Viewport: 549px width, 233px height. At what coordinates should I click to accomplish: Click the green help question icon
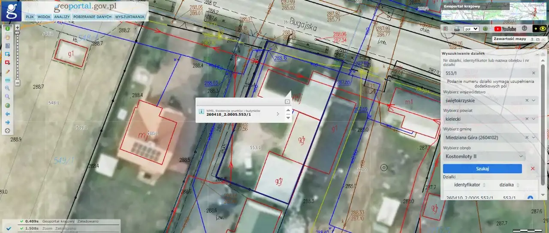point(485,29)
